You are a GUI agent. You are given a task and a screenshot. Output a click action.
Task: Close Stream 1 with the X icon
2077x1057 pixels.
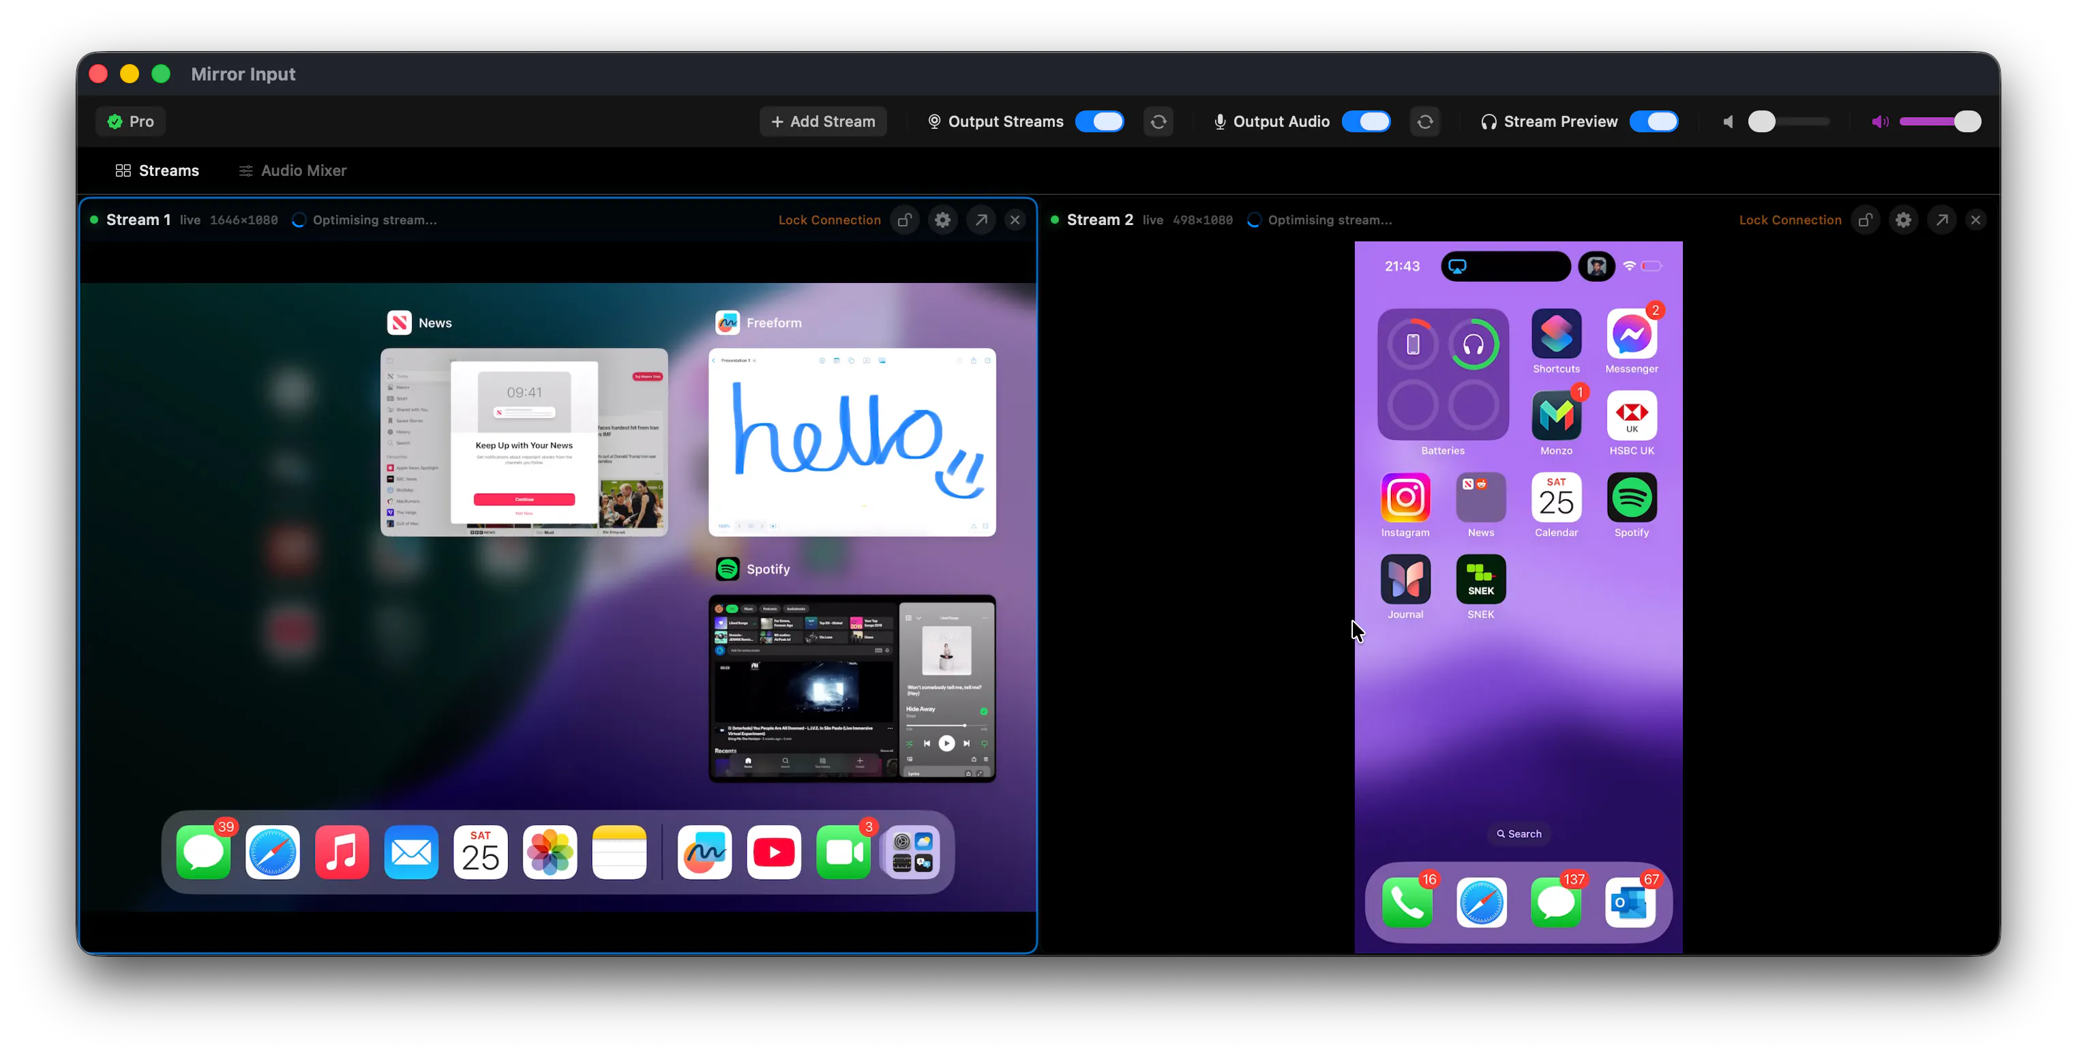pos(1015,220)
